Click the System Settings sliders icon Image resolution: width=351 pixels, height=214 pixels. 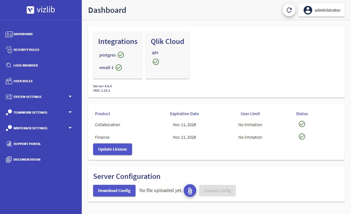pos(9,97)
